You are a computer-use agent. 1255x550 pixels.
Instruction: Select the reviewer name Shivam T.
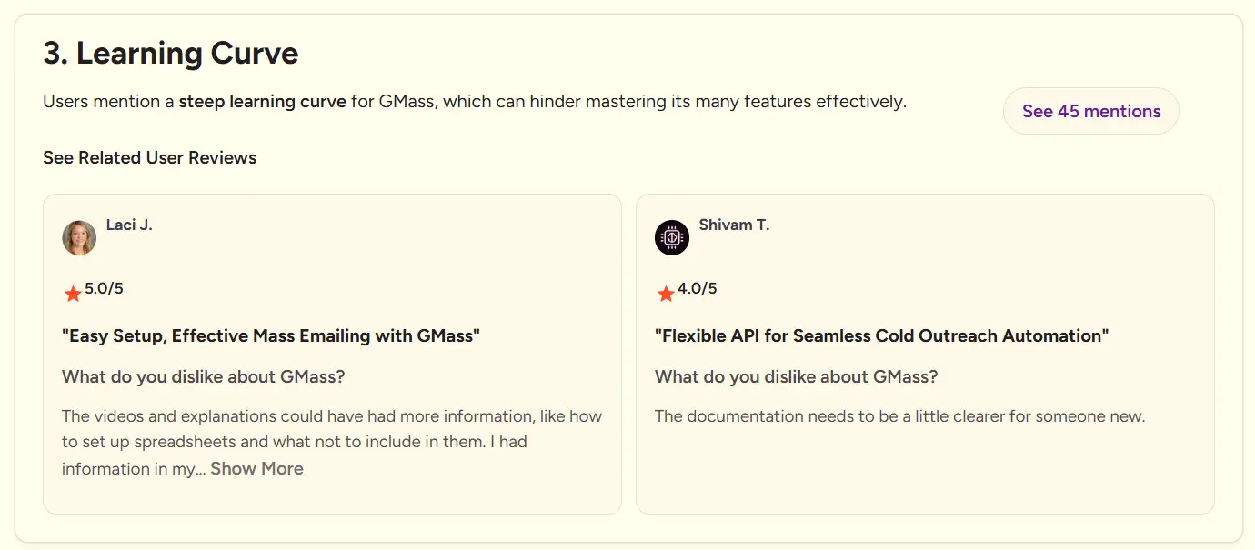tap(734, 225)
